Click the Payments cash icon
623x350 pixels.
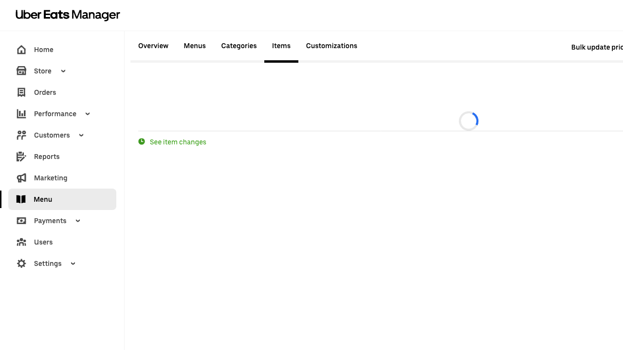(x=21, y=221)
